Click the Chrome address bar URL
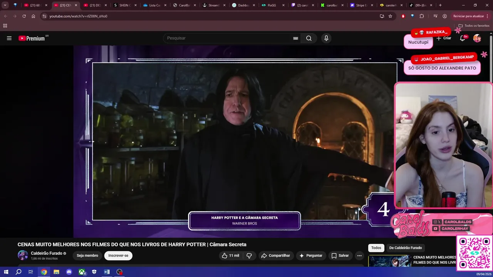Screen dimensions: 493x277 coord(78,16)
